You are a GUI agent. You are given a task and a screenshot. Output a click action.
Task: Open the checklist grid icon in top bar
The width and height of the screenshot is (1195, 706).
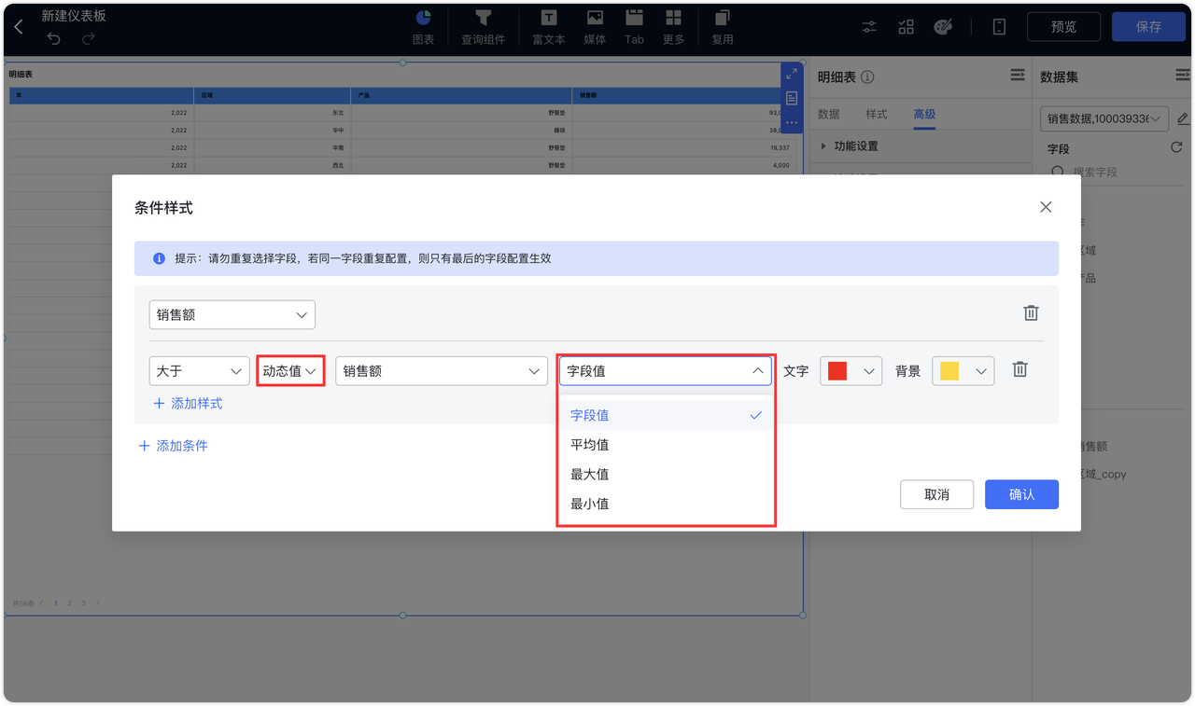(x=907, y=27)
